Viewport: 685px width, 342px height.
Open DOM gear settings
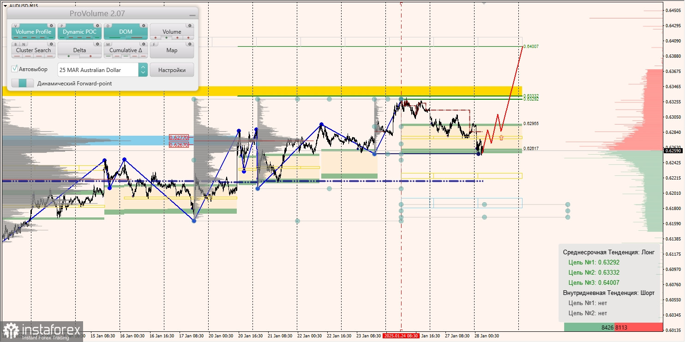point(144,25)
